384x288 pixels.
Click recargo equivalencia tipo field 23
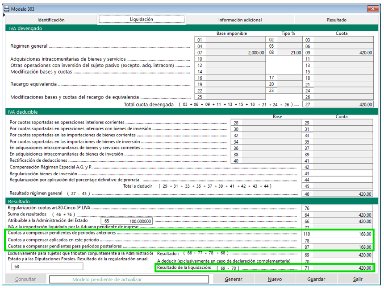[284, 90]
